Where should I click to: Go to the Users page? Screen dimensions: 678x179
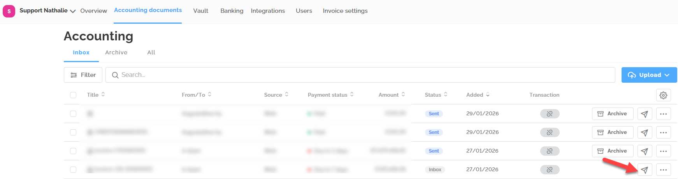[304, 11]
